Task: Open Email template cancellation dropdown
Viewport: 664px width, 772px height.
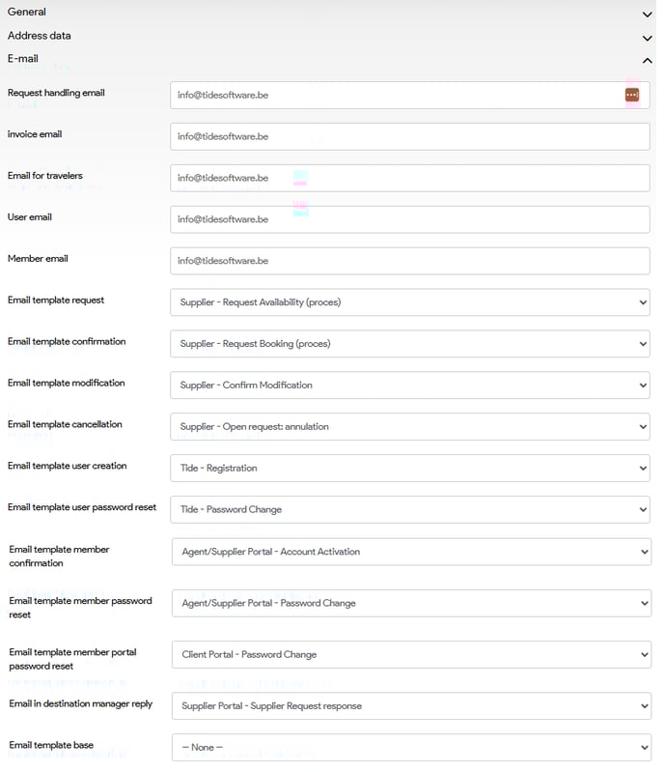Action: click(409, 427)
